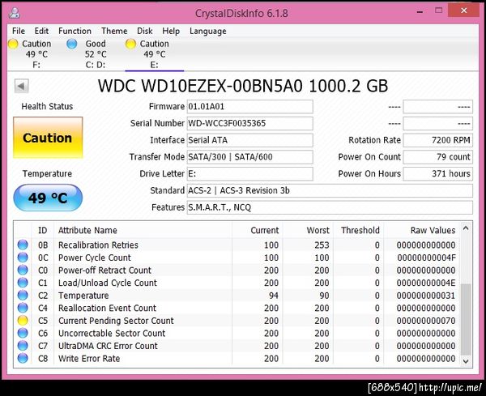This screenshot has height=396, width=486.
Task: Click the Threshold column header
Action: click(359, 230)
